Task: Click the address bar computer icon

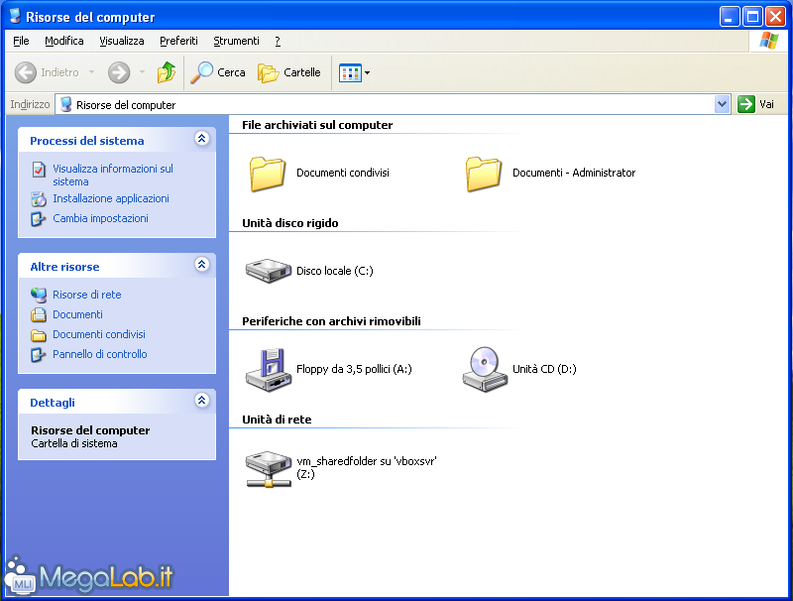Action: tap(65, 105)
